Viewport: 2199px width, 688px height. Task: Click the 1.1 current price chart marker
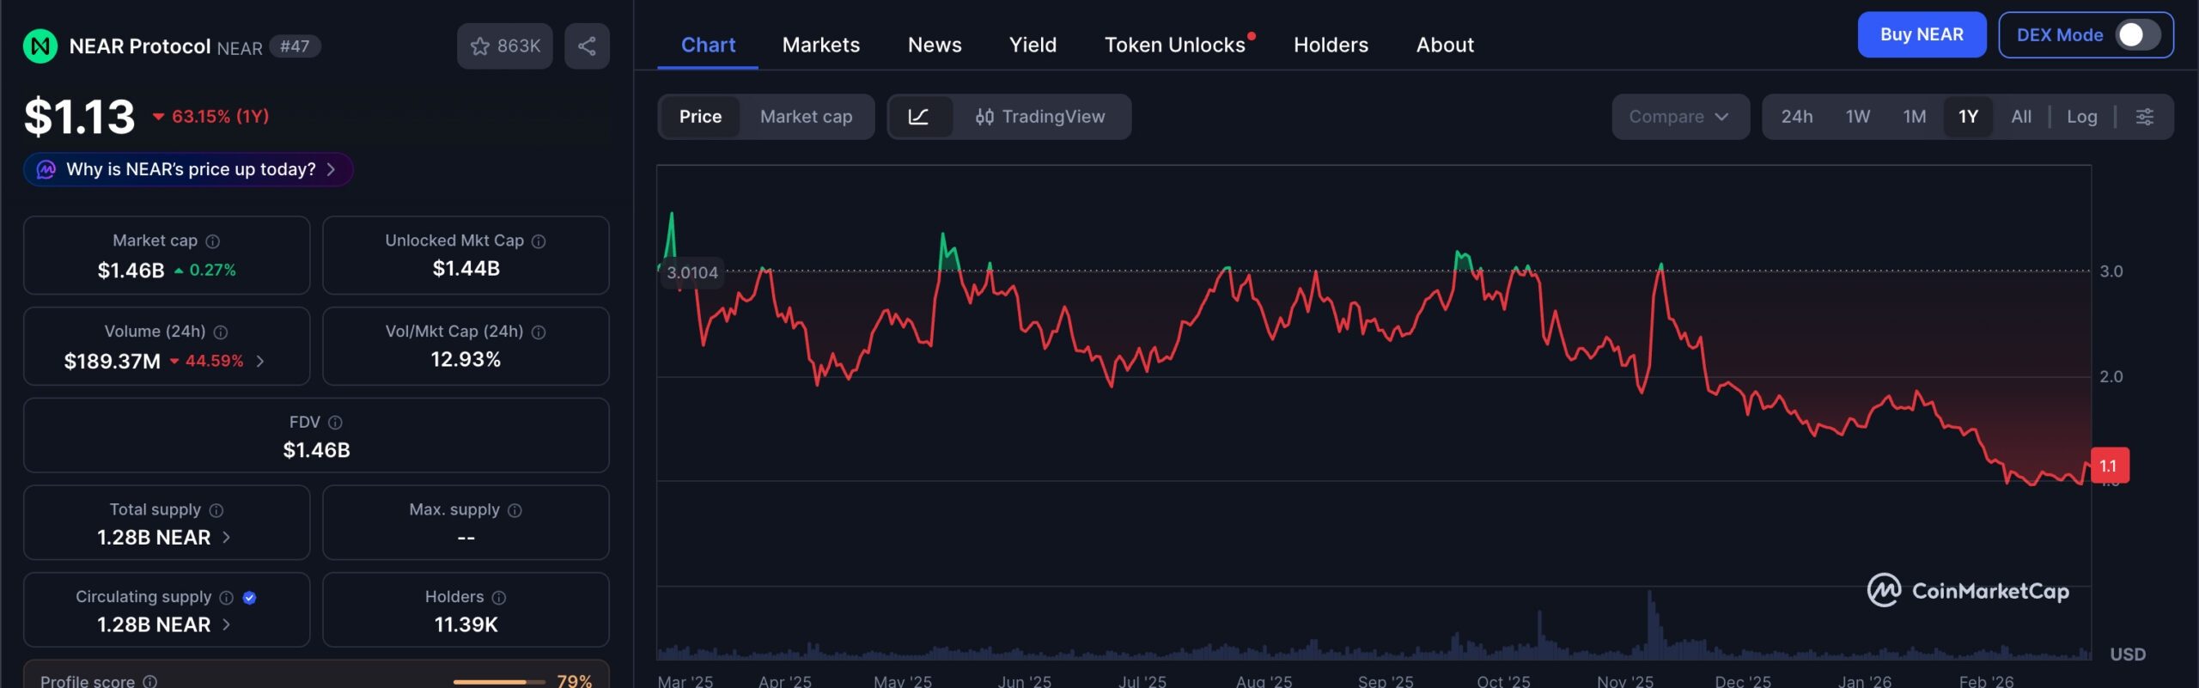coord(2109,466)
